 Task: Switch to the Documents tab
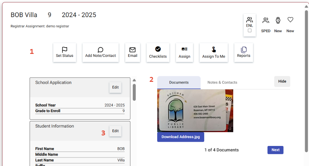[179, 83]
